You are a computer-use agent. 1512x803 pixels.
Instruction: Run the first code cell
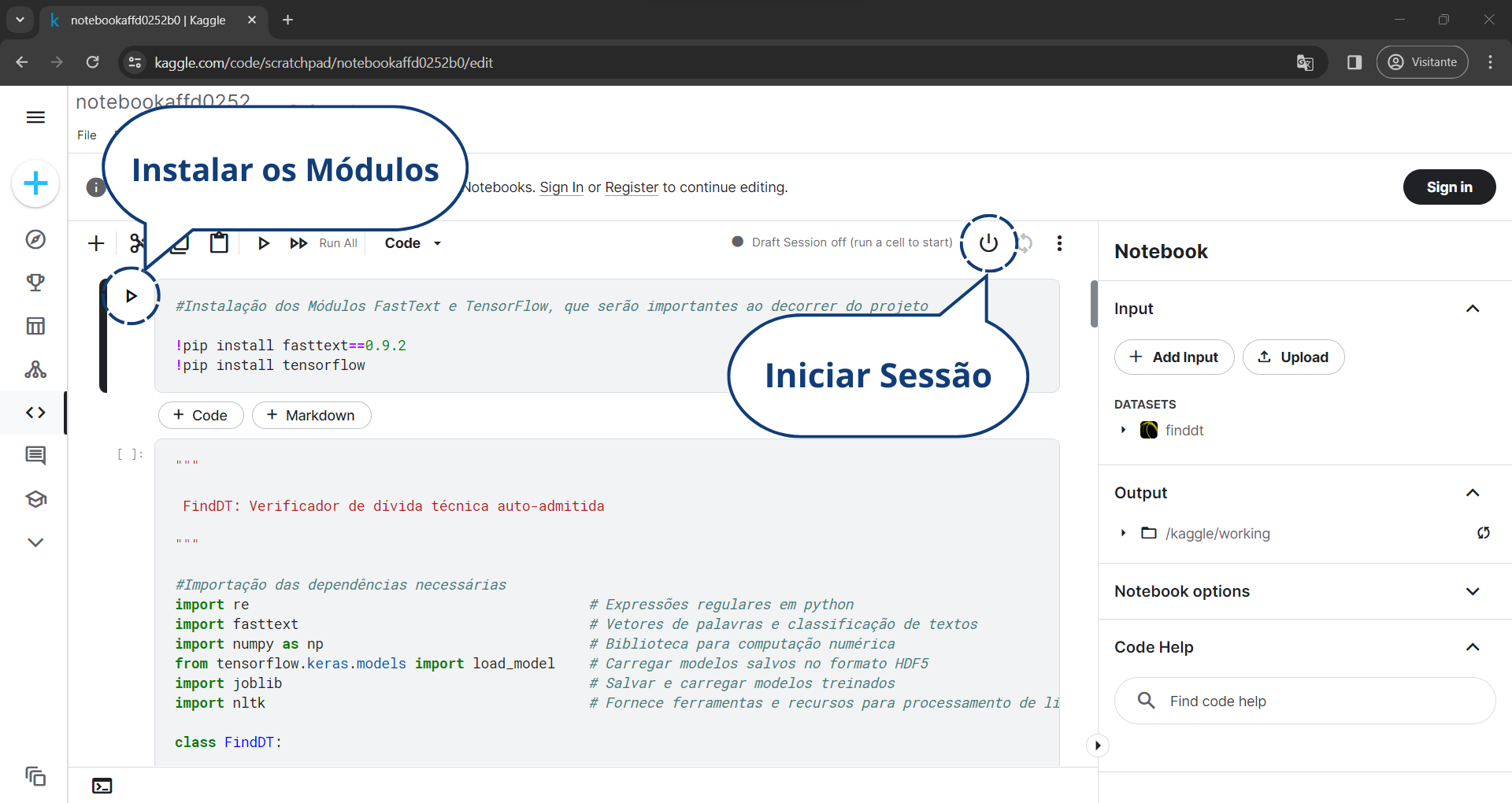point(132,296)
